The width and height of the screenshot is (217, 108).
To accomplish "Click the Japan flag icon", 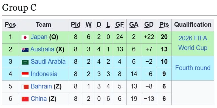I will click(x=25, y=37).
